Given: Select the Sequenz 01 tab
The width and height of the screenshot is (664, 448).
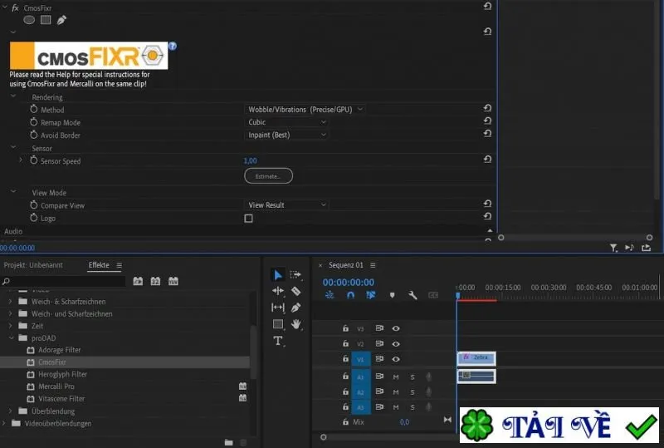Looking at the screenshot, I should (346, 265).
